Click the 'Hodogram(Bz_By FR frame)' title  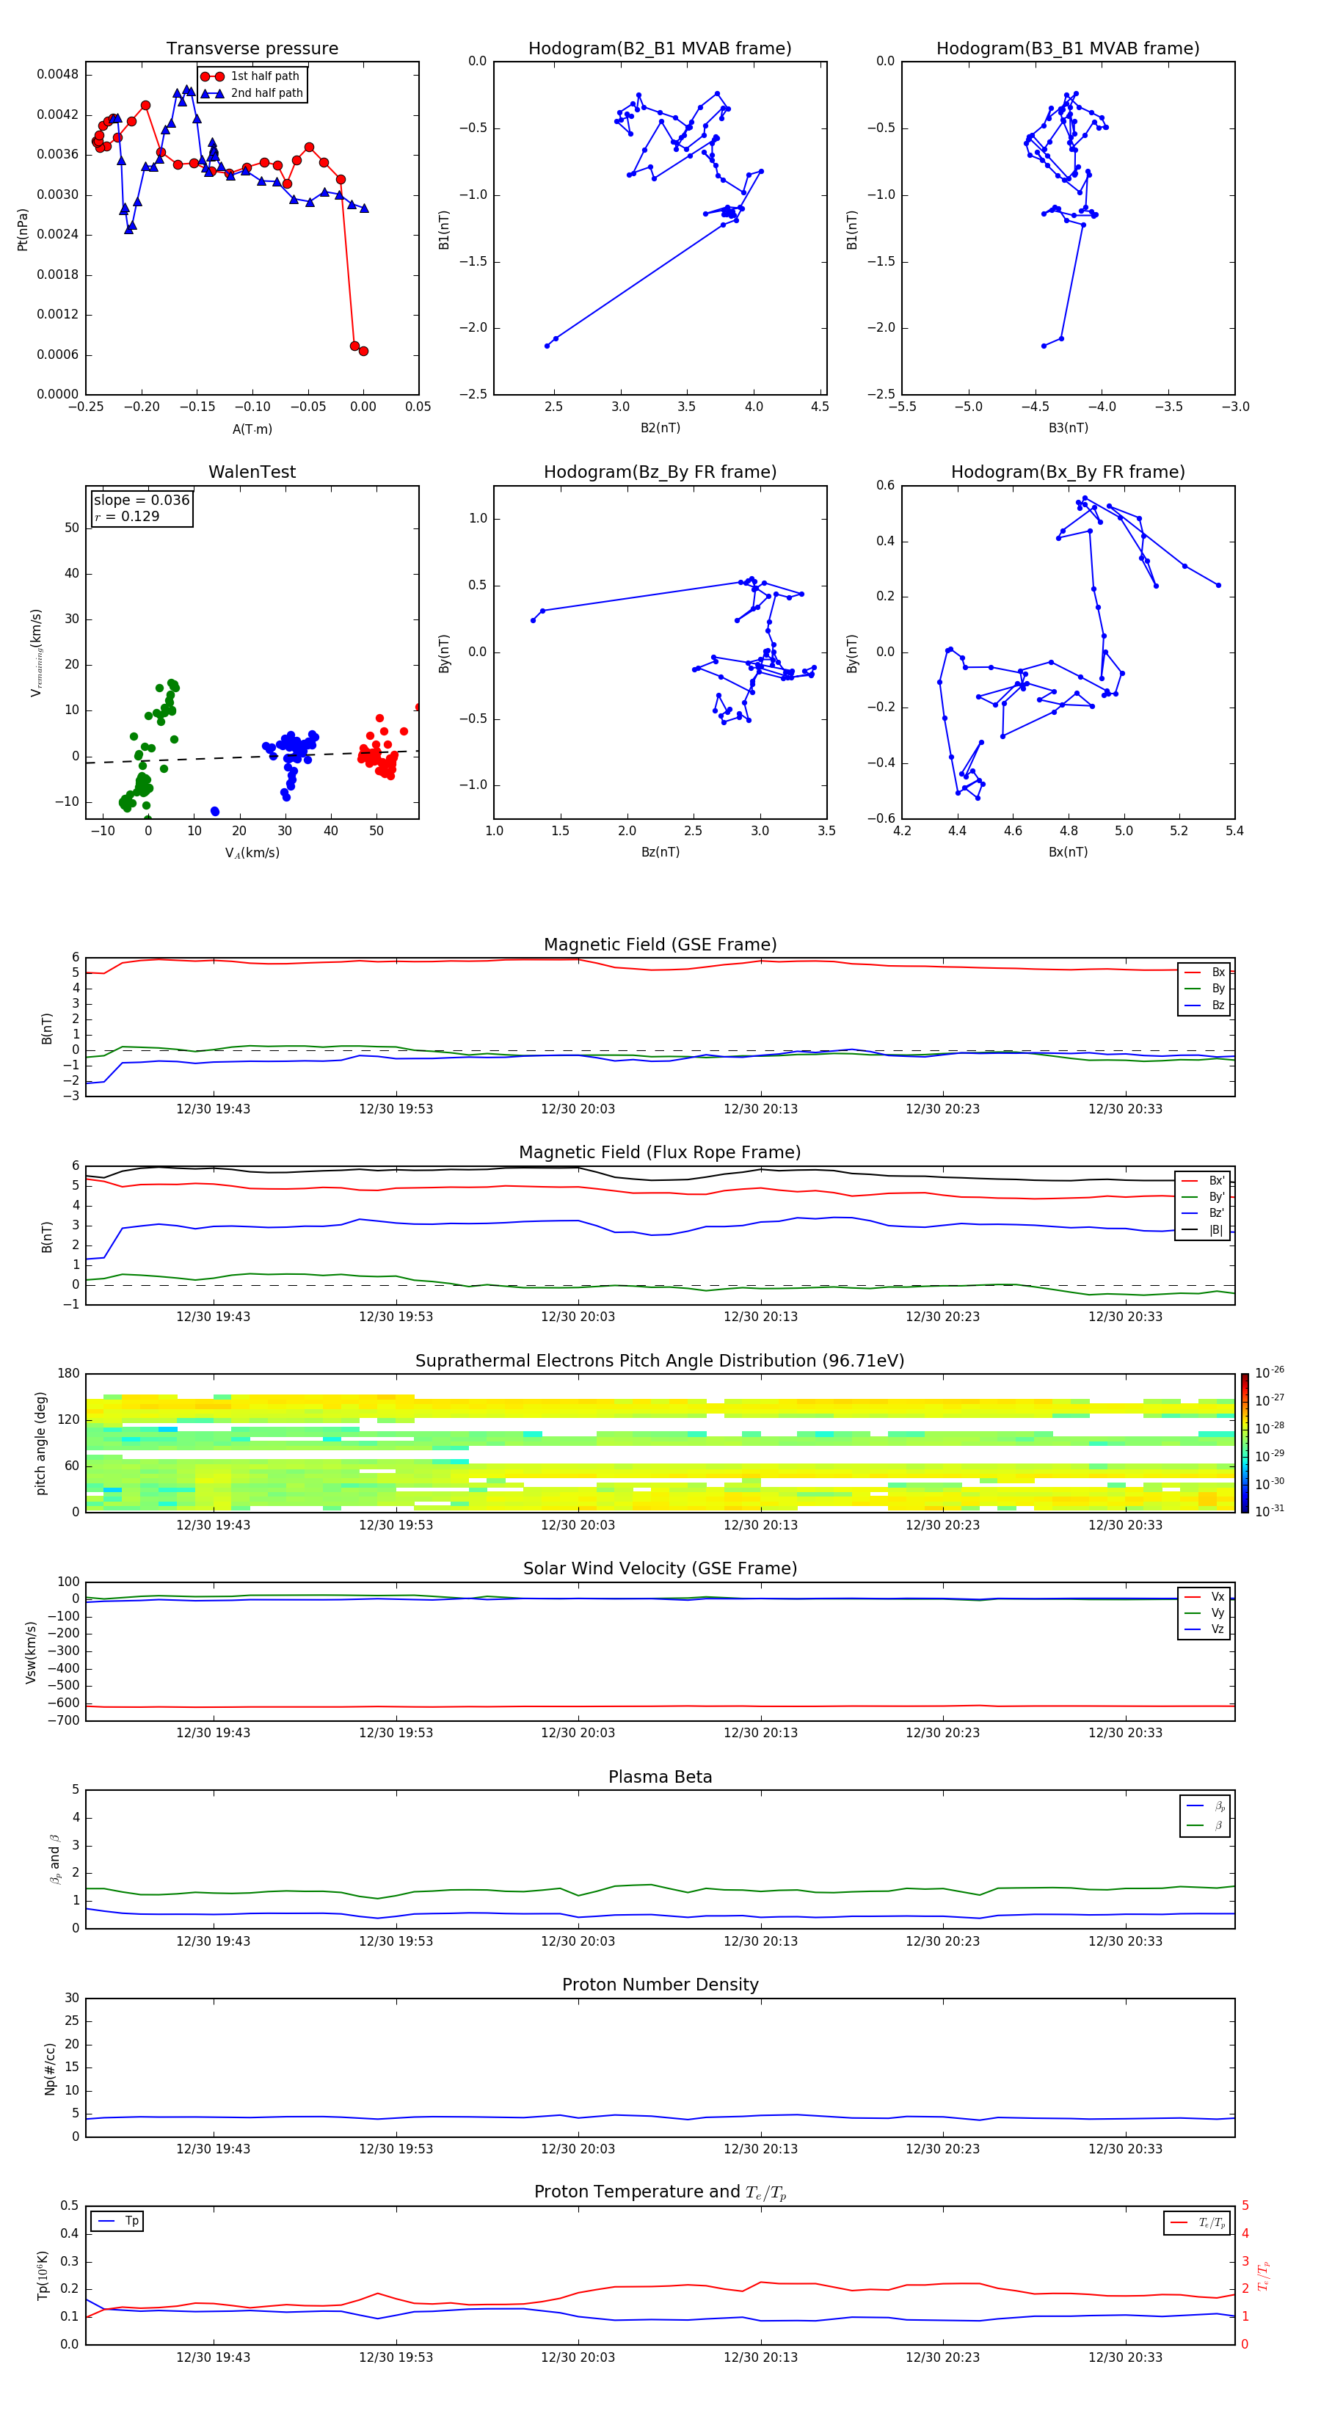660,472
